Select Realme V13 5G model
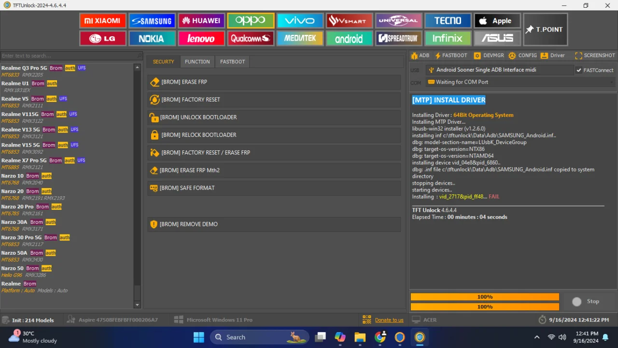This screenshot has height=348, width=618. (x=67, y=133)
